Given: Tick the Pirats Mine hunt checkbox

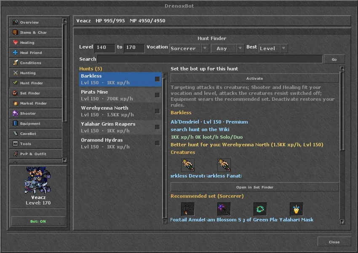Looking at the screenshot, I should point(158,95).
